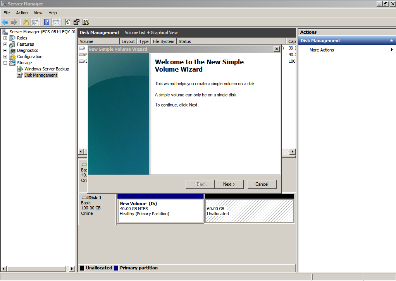This screenshot has height=281, width=396.
Task: Click the blue Back arrow in the toolbar
Action: [5, 22]
